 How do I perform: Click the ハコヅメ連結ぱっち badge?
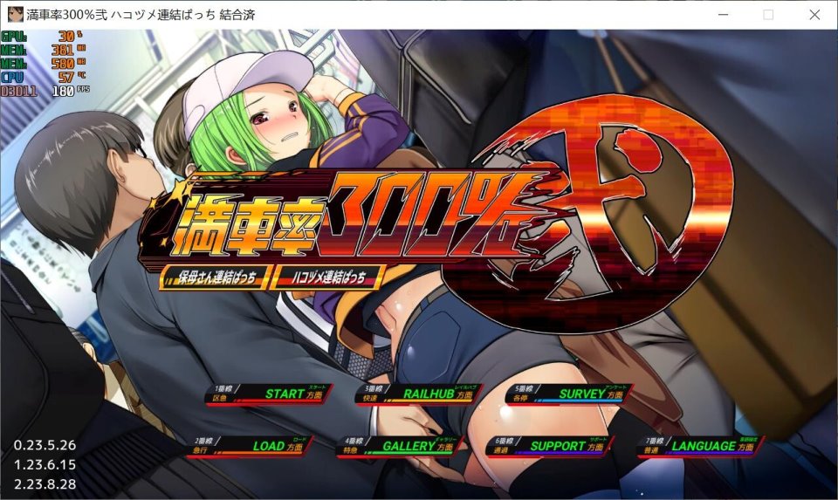[327, 277]
